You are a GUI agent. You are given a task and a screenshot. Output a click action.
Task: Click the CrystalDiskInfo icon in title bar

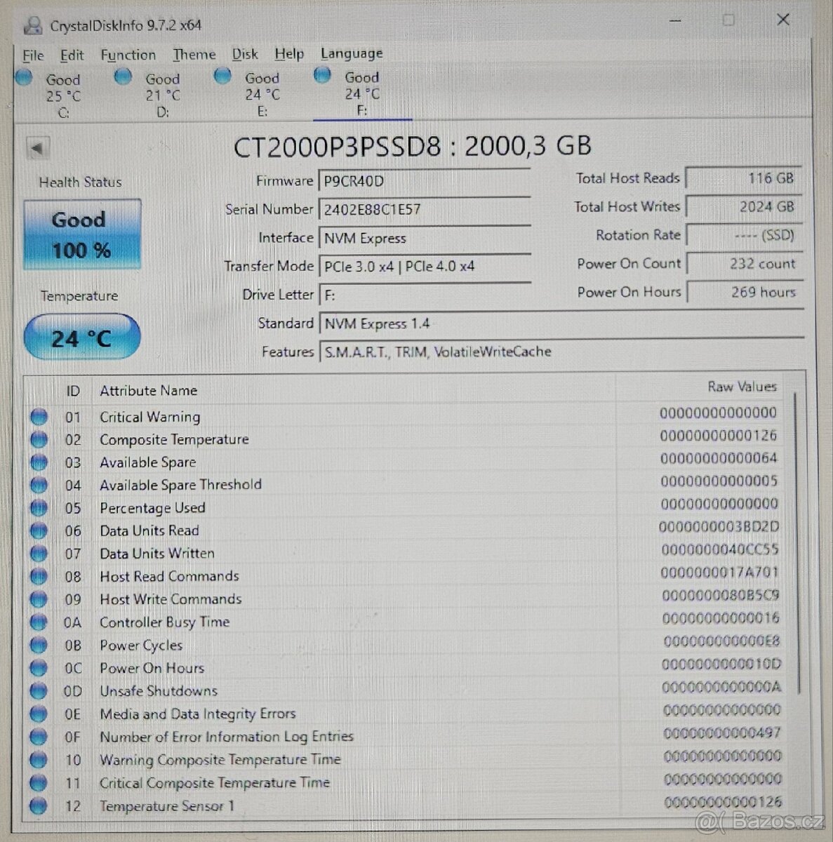(34, 22)
